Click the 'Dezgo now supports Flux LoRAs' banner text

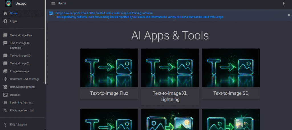[104, 13]
